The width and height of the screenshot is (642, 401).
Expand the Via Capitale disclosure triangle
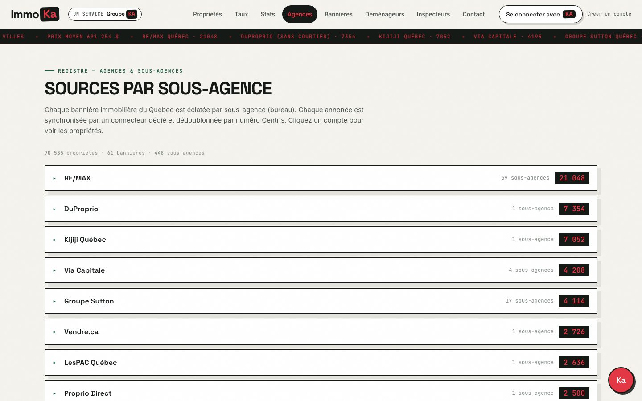54,270
